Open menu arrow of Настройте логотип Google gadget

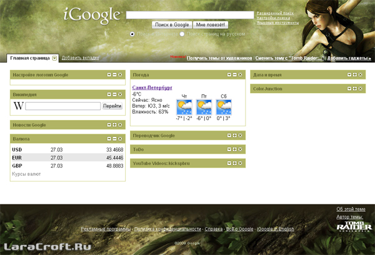pyautogui.click(x=109, y=75)
